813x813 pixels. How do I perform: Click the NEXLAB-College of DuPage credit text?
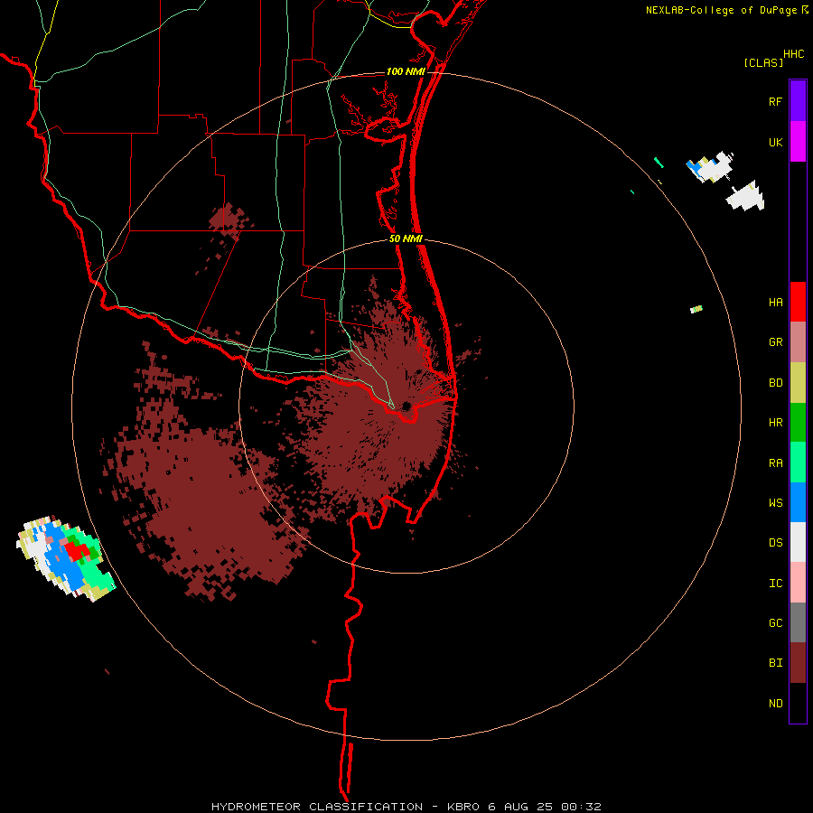723,10
